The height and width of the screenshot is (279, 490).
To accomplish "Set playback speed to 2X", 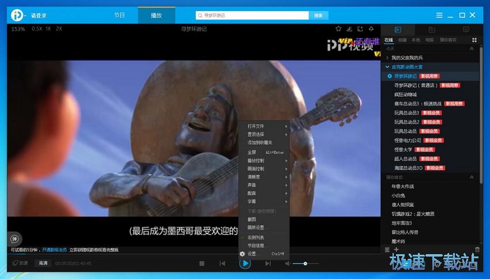I will point(59,29).
